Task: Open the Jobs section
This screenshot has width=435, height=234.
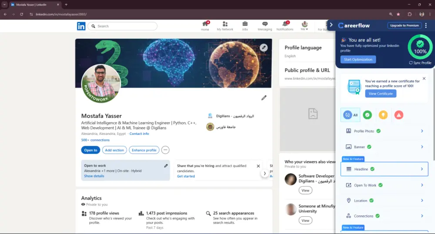Action: 245,26
